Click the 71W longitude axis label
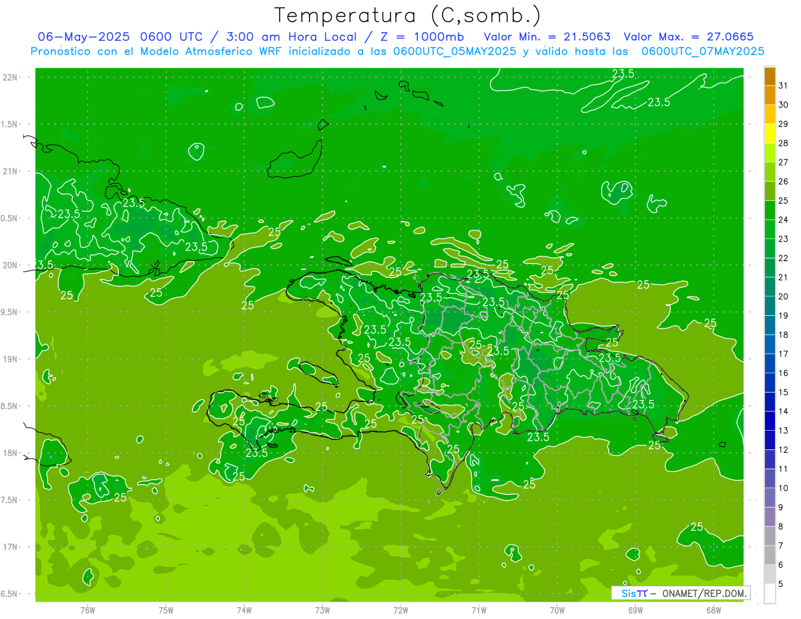Viewport: 801px width, 619px height. (479, 610)
